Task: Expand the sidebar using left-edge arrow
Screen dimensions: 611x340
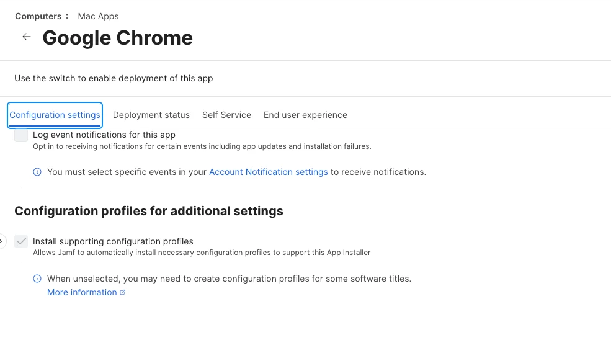Action: click(2, 241)
